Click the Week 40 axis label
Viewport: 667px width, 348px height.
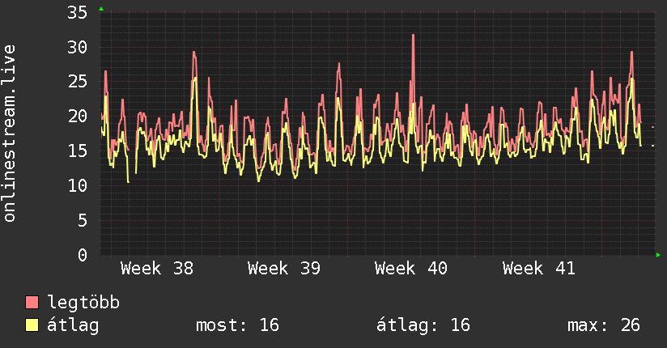(411, 269)
